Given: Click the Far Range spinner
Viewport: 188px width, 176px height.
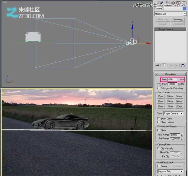Looking at the screenshot, I should click(182, 139).
